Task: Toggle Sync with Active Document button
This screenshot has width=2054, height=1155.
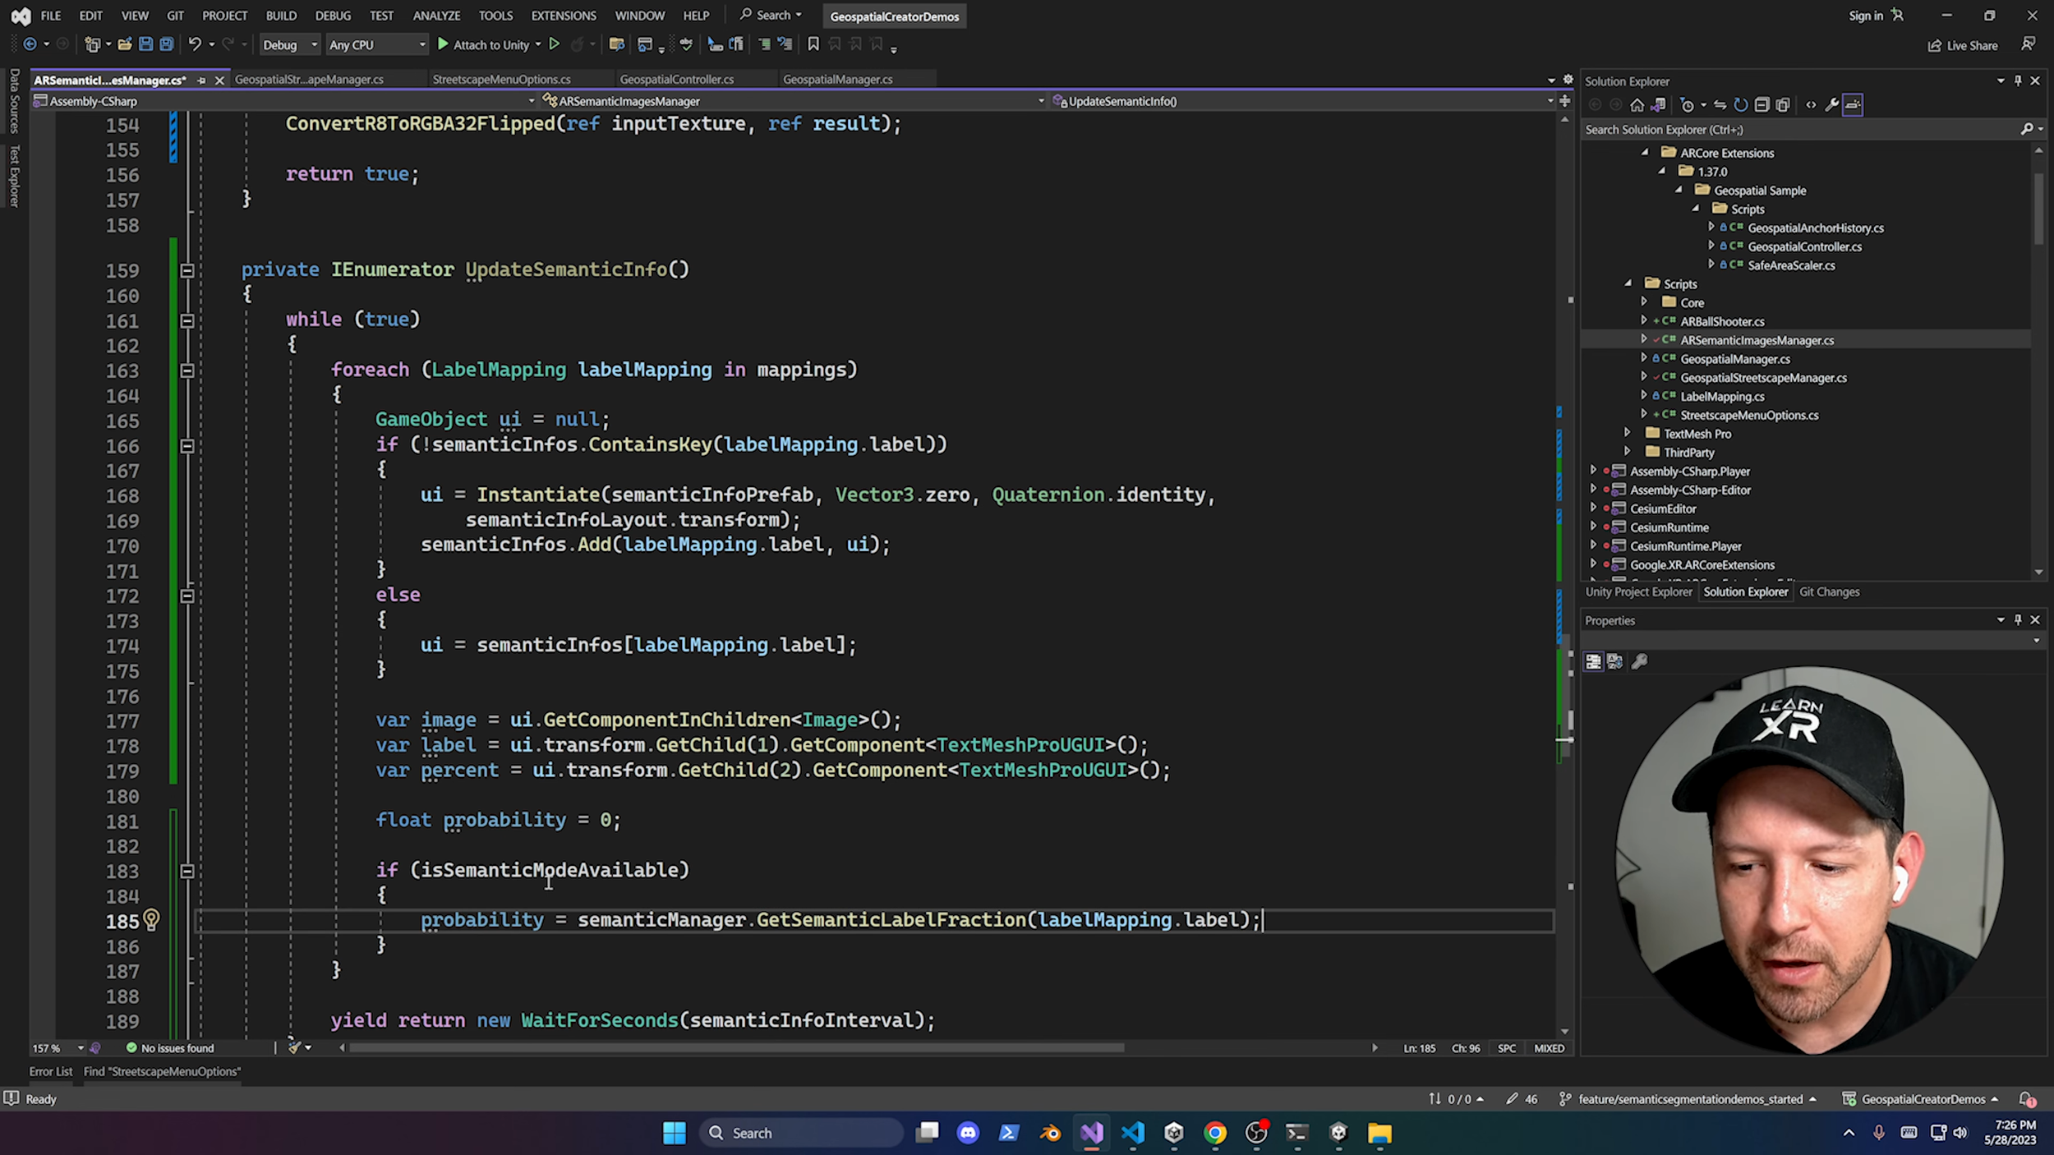Action: pyautogui.click(x=1720, y=105)
